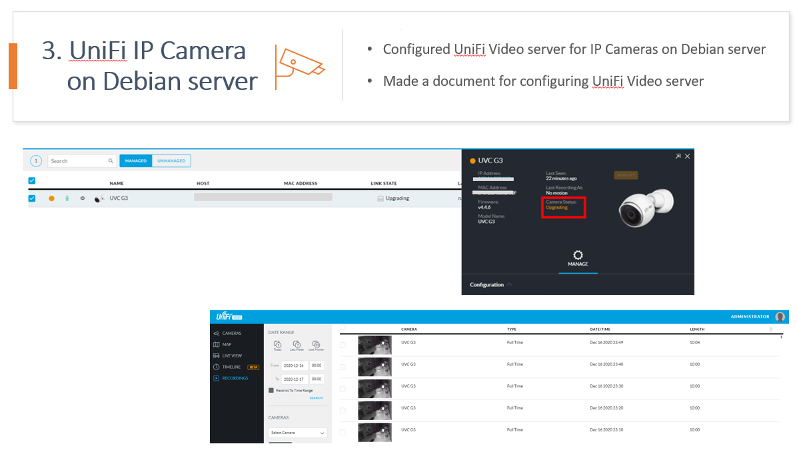Click camera thumbnail icon in UVC G3 row
The width and height of the screenshot is (797, 452).
100,198
